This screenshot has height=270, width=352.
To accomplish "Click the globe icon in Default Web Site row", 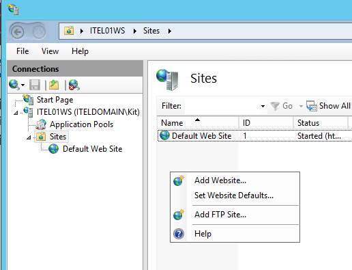I will (164, 135).
